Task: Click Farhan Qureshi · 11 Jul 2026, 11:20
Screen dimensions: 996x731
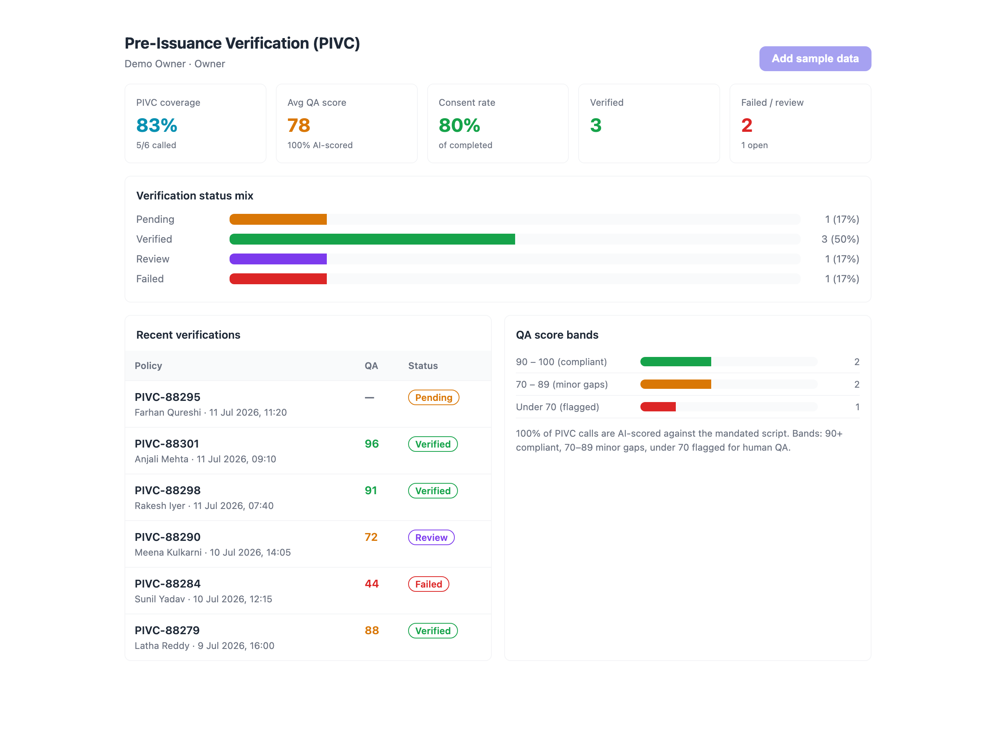Action: pos(210,412)
